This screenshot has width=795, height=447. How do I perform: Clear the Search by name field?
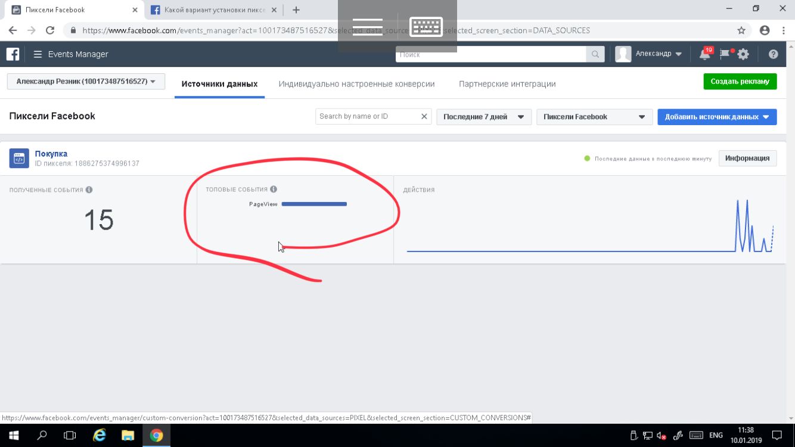click(424, 116)
